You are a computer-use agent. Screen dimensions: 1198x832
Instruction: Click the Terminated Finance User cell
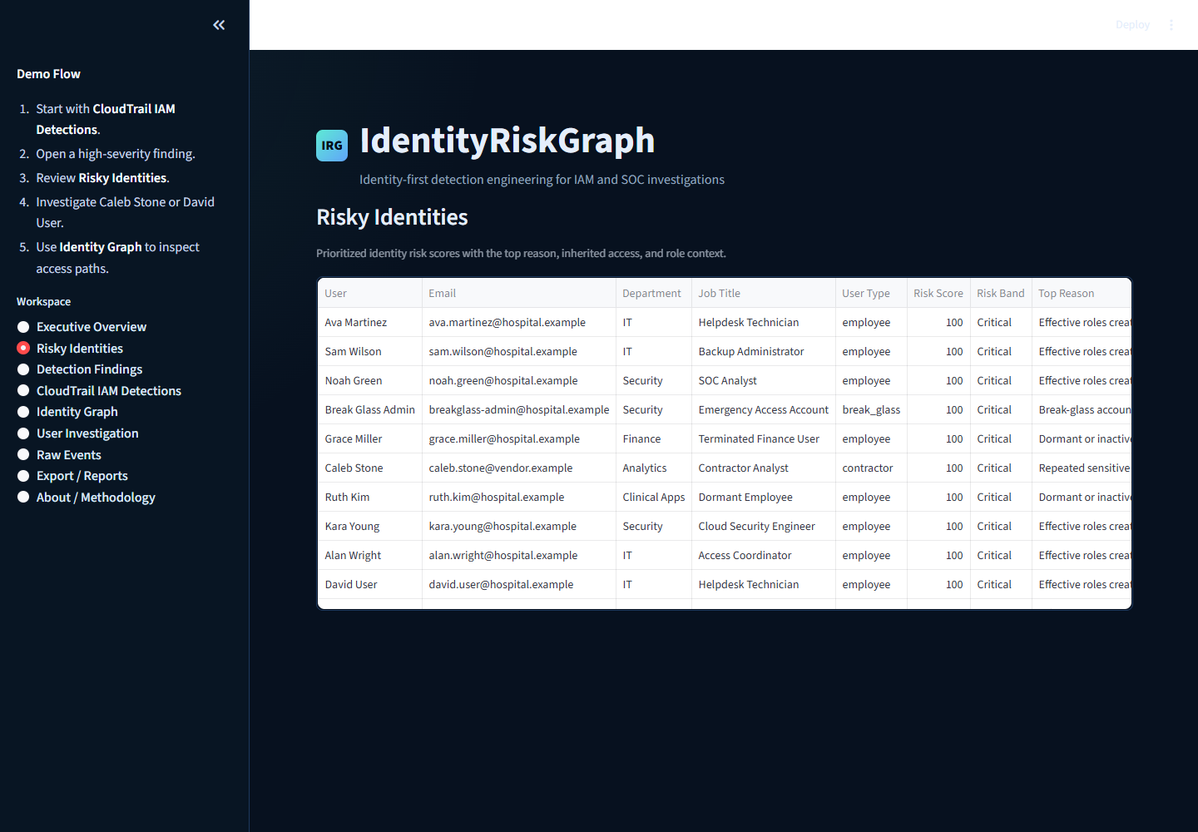pyautogui.click(x=764, y=438)
